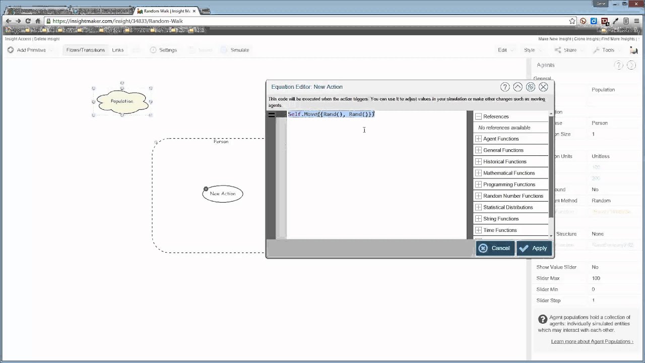Expand the String Functions section
The width and height of the screenshot is (645, 363).
pos(479,219)
